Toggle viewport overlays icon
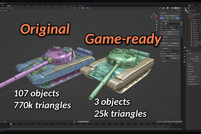This screenshot has height=134, width=201. point(167,8)
